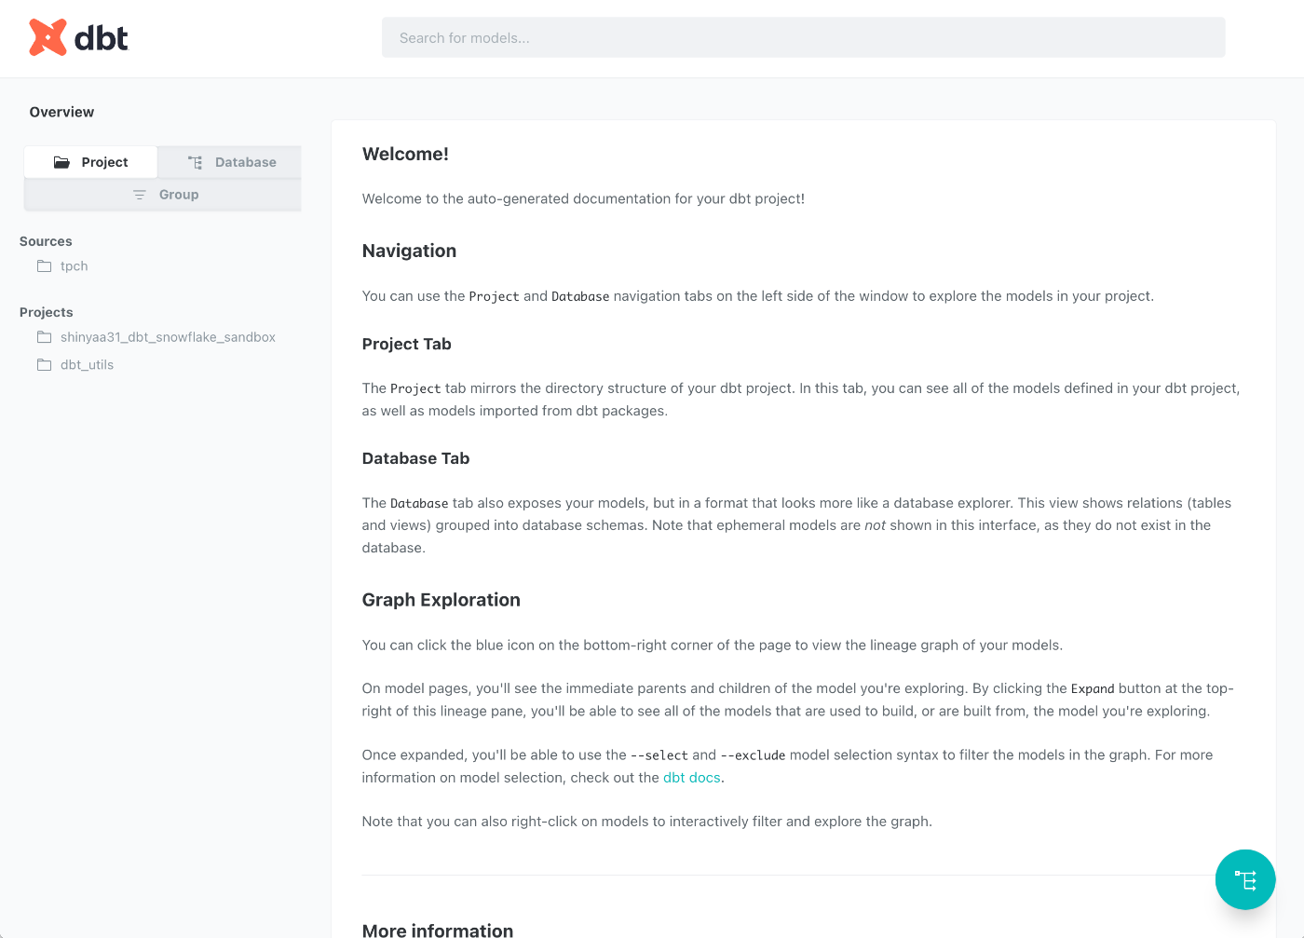Click the tree icon on Database tab
Screen dimensions: 1304x938
195,162
